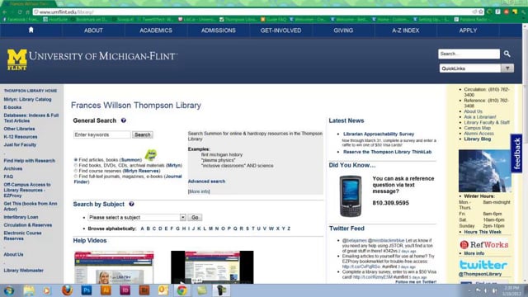Open the GET-INVOLVED navigation menu

[280, 31]
